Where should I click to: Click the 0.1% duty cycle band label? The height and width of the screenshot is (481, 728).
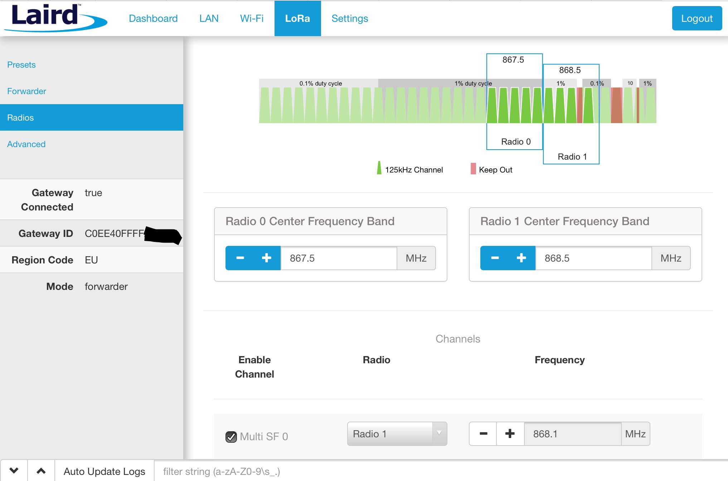click(x=321, y=83)
